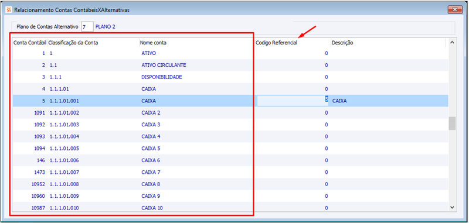469x223 pixels.
Task: Sort by Conta Contábil column header
Action: pyautogui.click(x=30, y=43)
